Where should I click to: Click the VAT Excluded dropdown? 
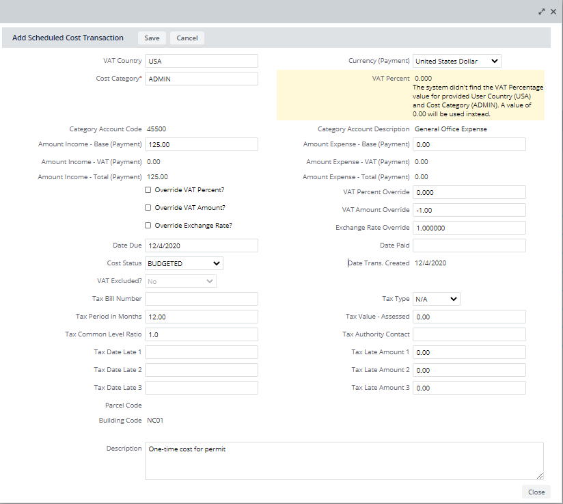point(180,280)
